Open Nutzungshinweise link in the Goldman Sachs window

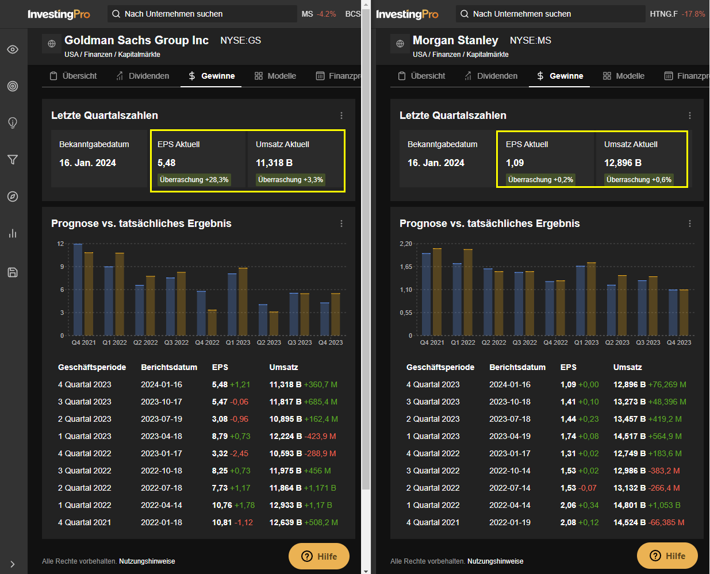point(147,561)
